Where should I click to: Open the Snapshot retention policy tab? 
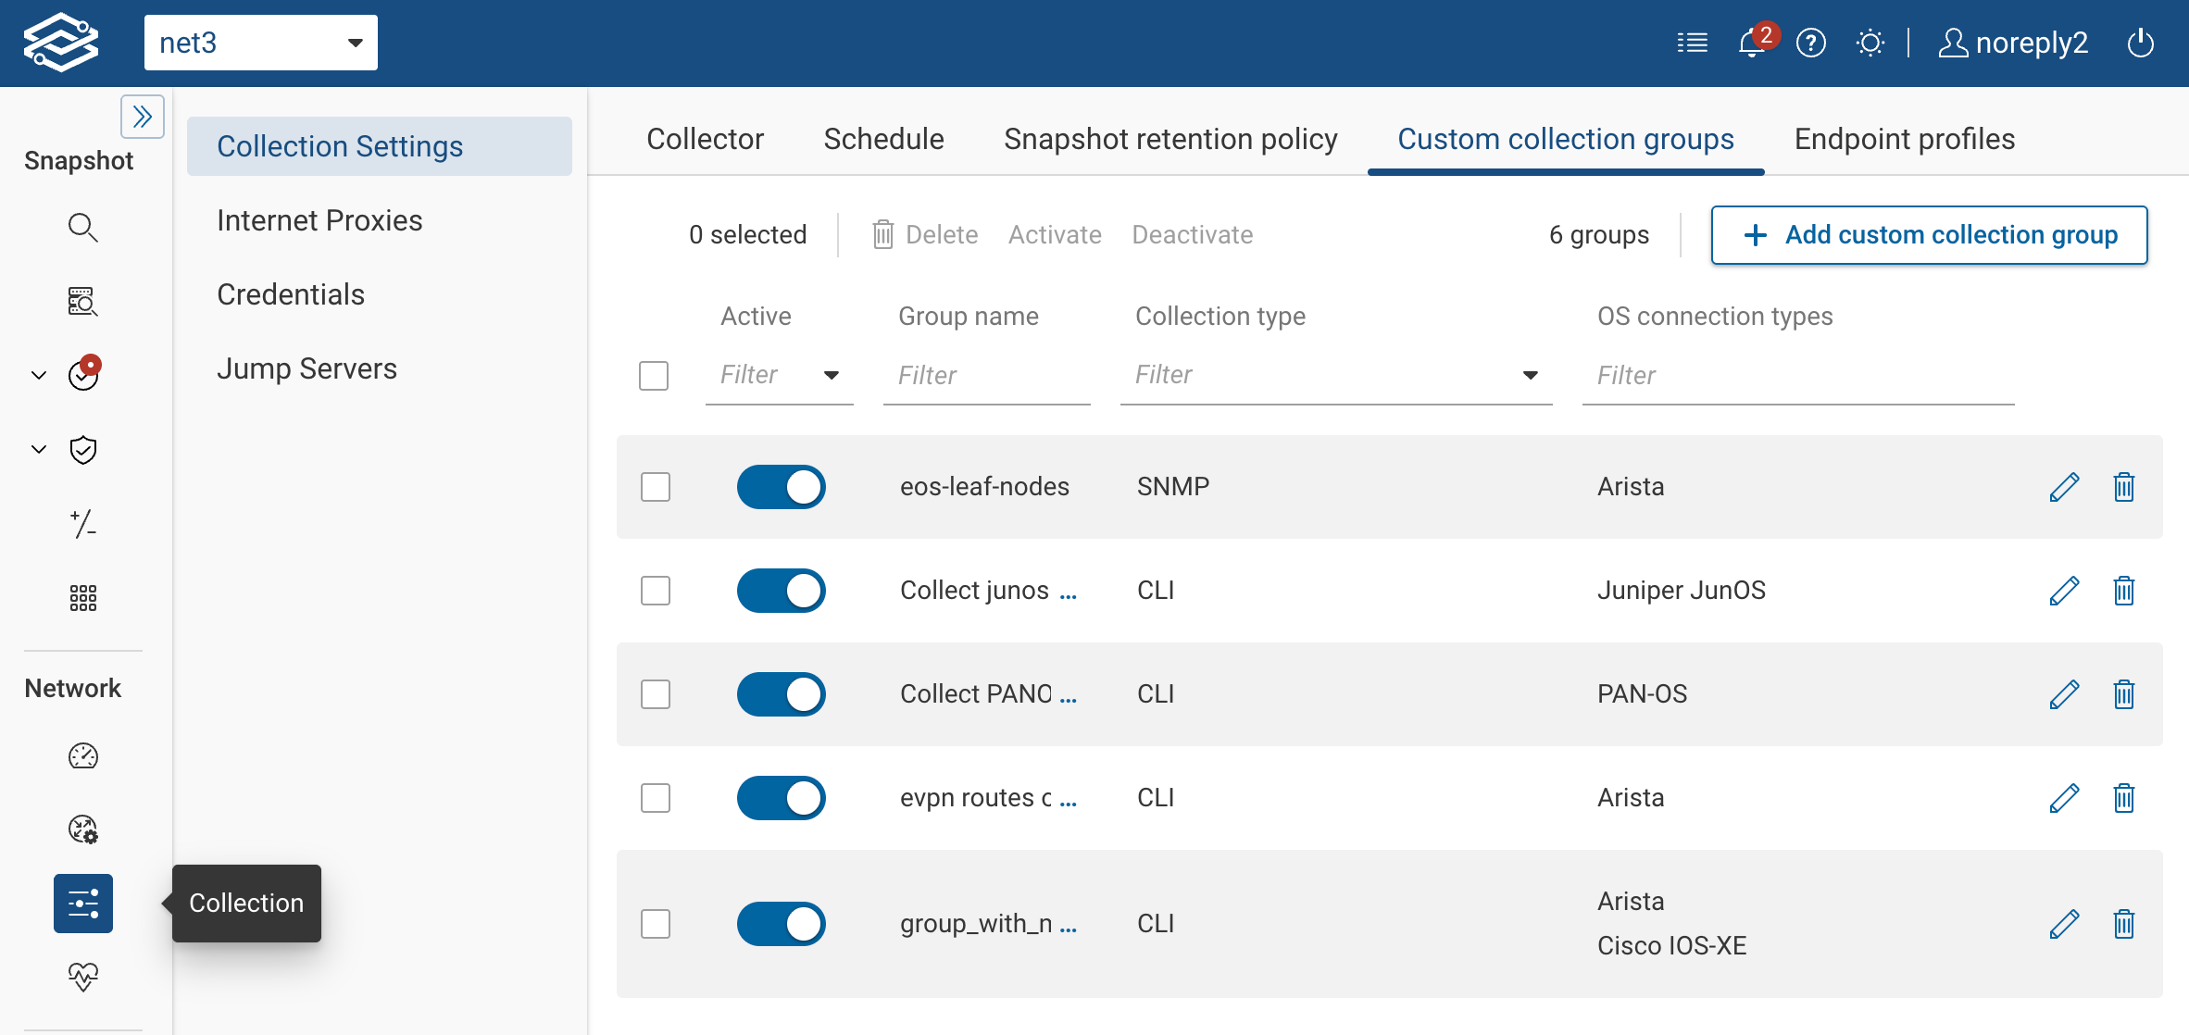1170,139
